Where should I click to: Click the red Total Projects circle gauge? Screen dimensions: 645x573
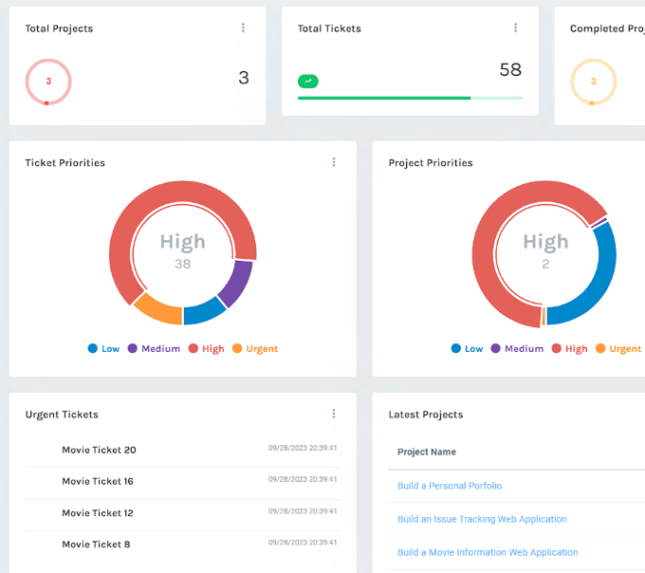48,82
